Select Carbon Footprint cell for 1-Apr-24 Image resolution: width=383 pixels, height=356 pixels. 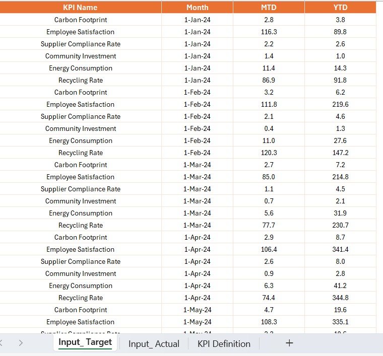pos(81,237)
